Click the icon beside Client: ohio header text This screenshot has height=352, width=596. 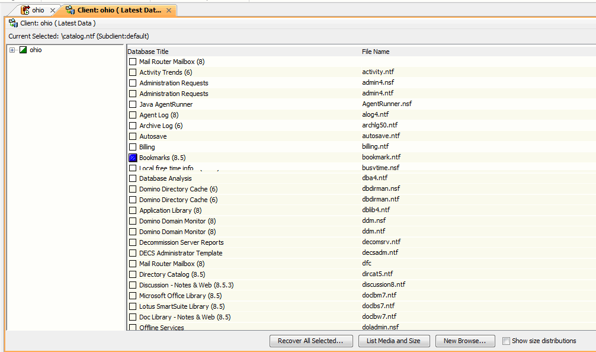12,23
